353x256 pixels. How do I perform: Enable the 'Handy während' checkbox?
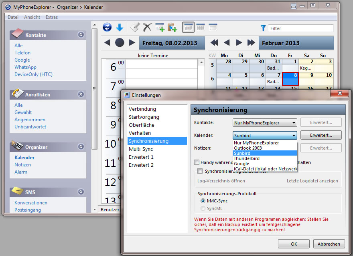[x=197, y=162]
